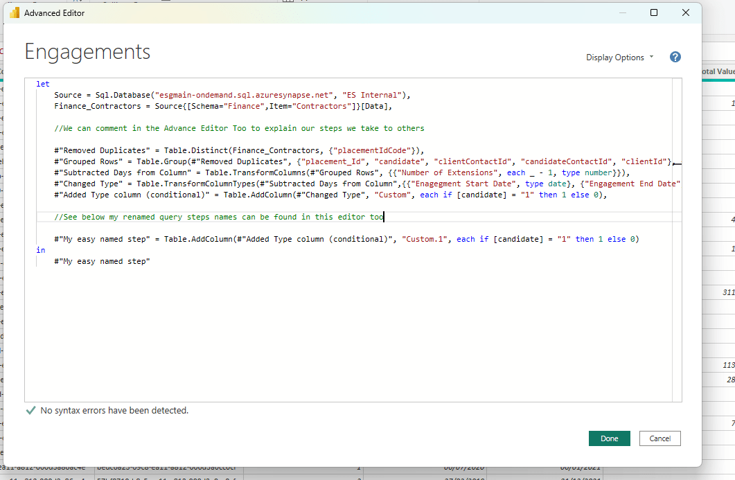Click the 'No syntax errors have been detected' message
Screen dimensions: 735x480
point(114,411)
